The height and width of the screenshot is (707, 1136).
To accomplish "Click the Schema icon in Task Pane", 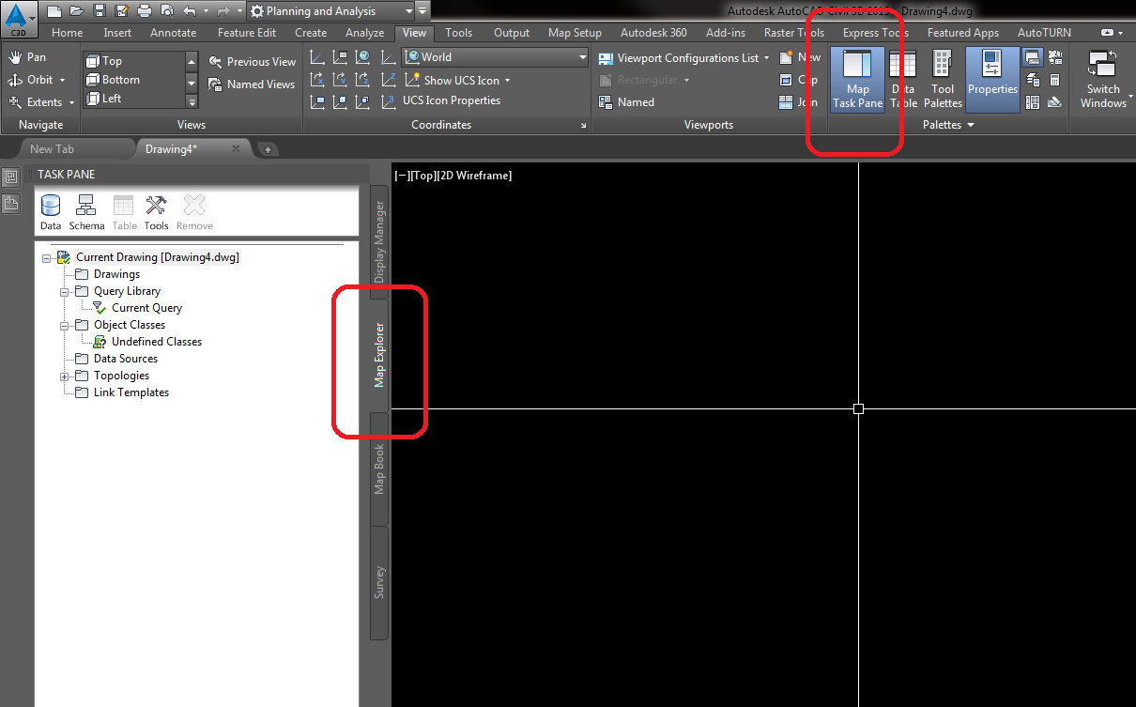I will (x=86, y=212).
